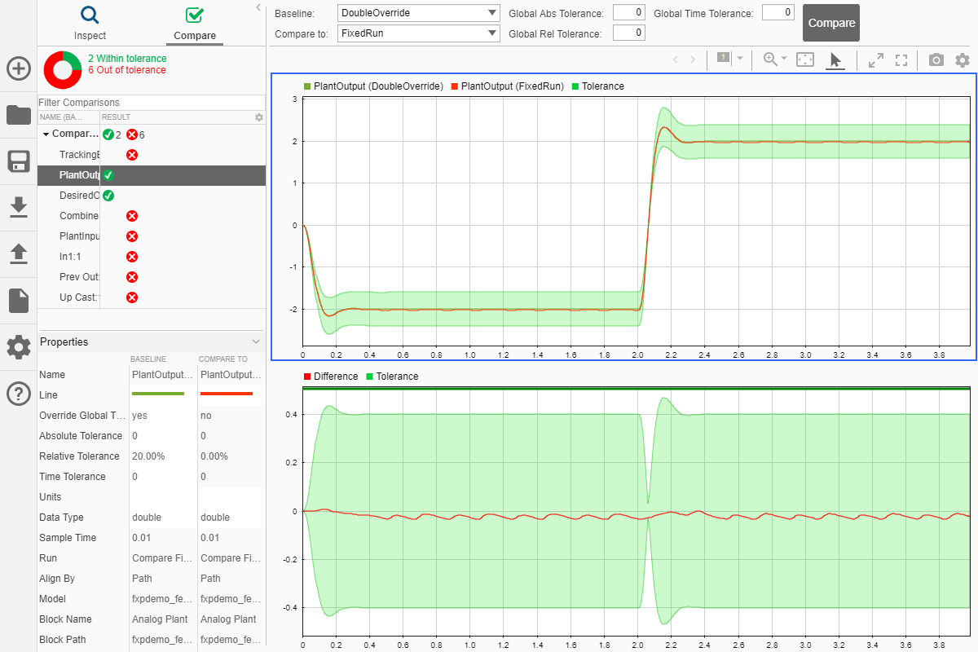Image resolution: width=978 pixels, height=652 pixels.
Task: Click the camera snapshot icon
Action: click(x=936, y=59)
